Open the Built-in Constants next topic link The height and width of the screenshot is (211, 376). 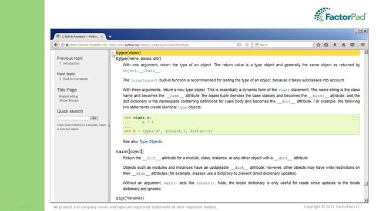73,79
